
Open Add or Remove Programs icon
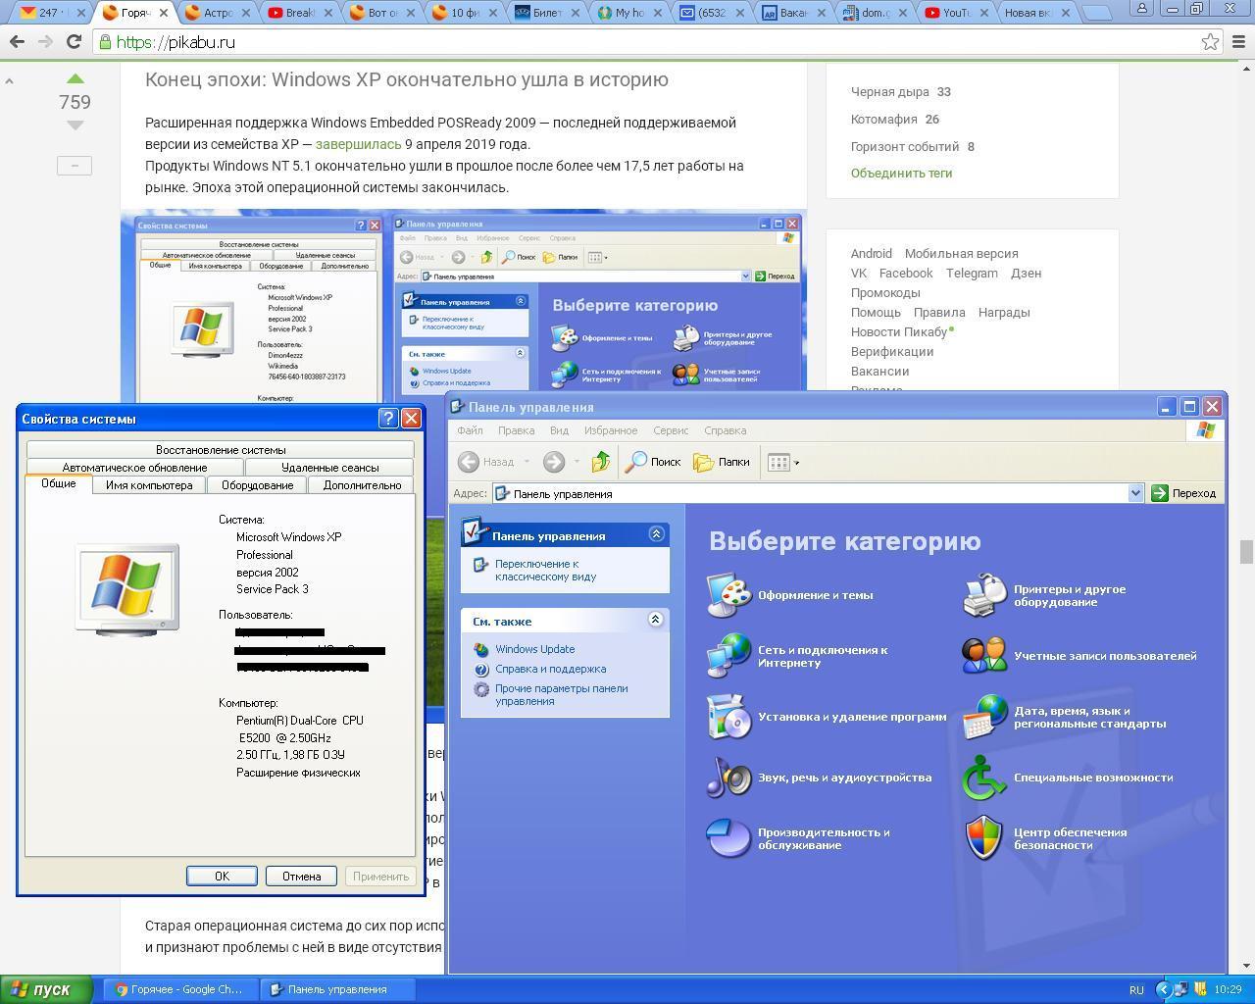click(728, 717)
